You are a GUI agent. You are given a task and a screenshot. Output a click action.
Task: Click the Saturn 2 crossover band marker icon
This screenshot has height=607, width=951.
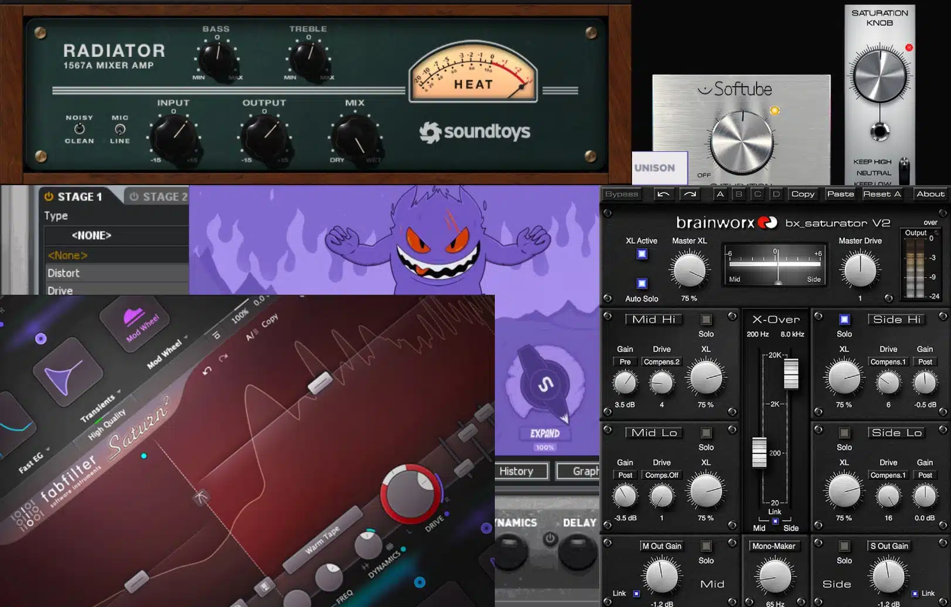(x=201, y=497)
